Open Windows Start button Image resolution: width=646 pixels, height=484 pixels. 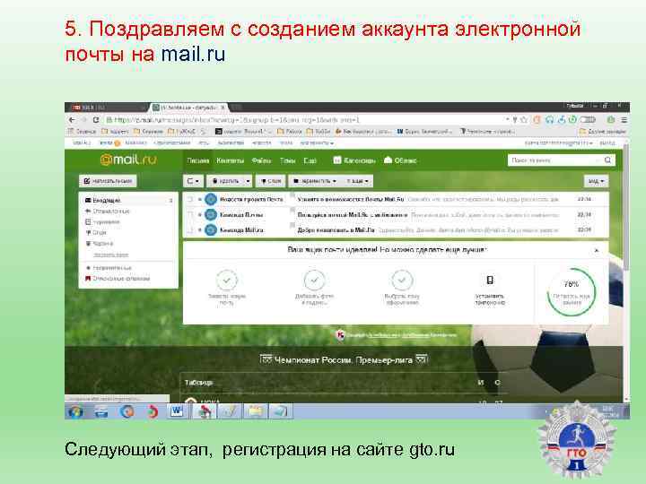[x=75, y=411]
